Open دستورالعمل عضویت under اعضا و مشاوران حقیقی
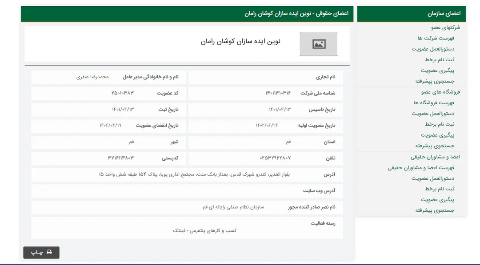This screenshot has height=265, width=480. pos(433,178)
